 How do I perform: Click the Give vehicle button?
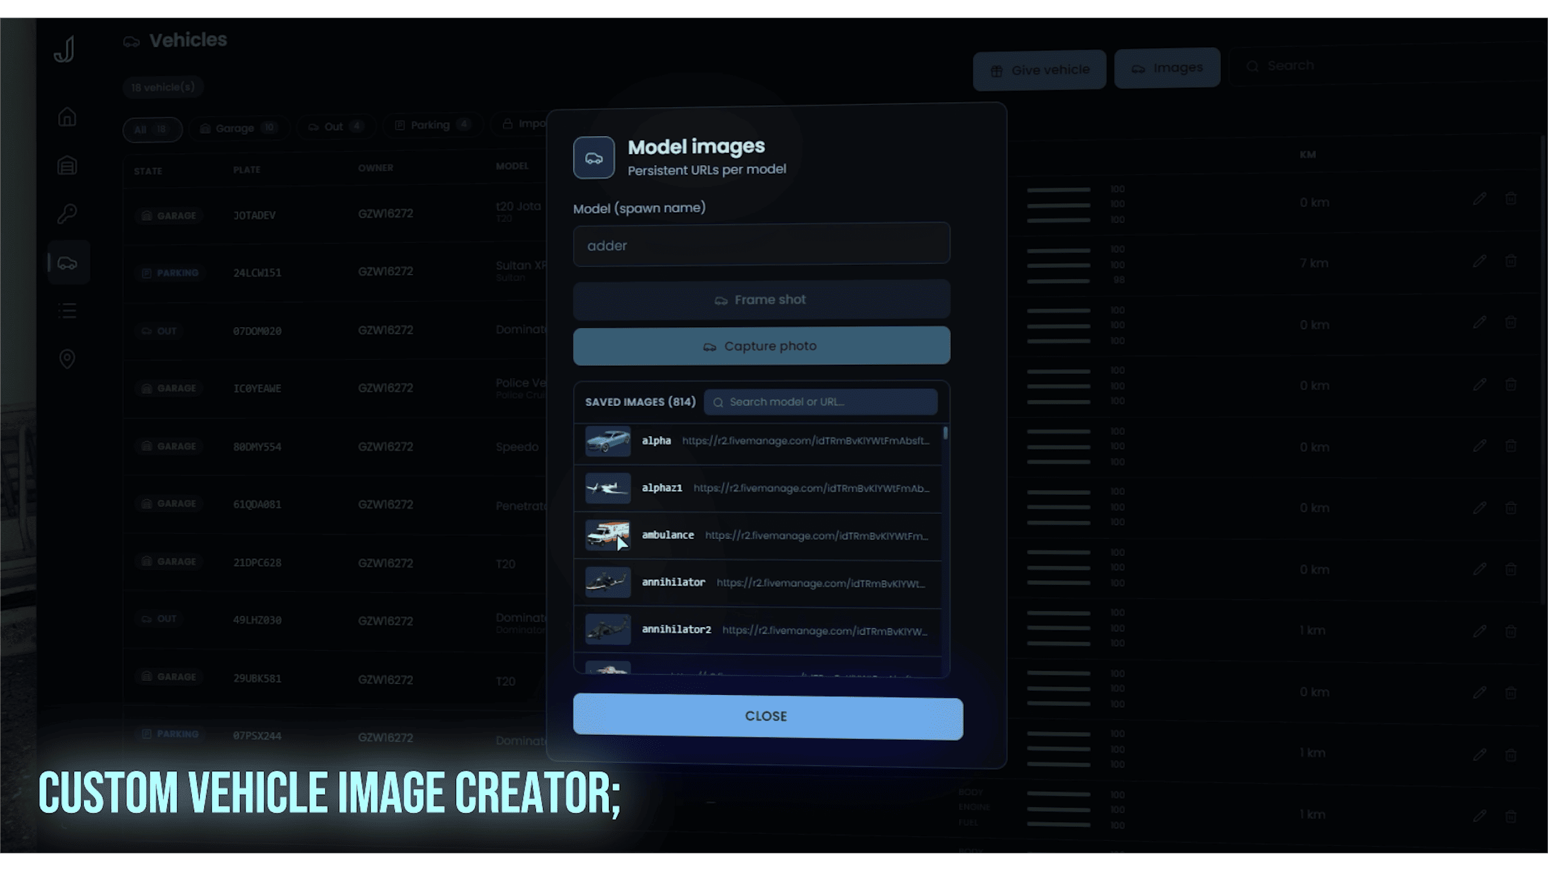1039,70
